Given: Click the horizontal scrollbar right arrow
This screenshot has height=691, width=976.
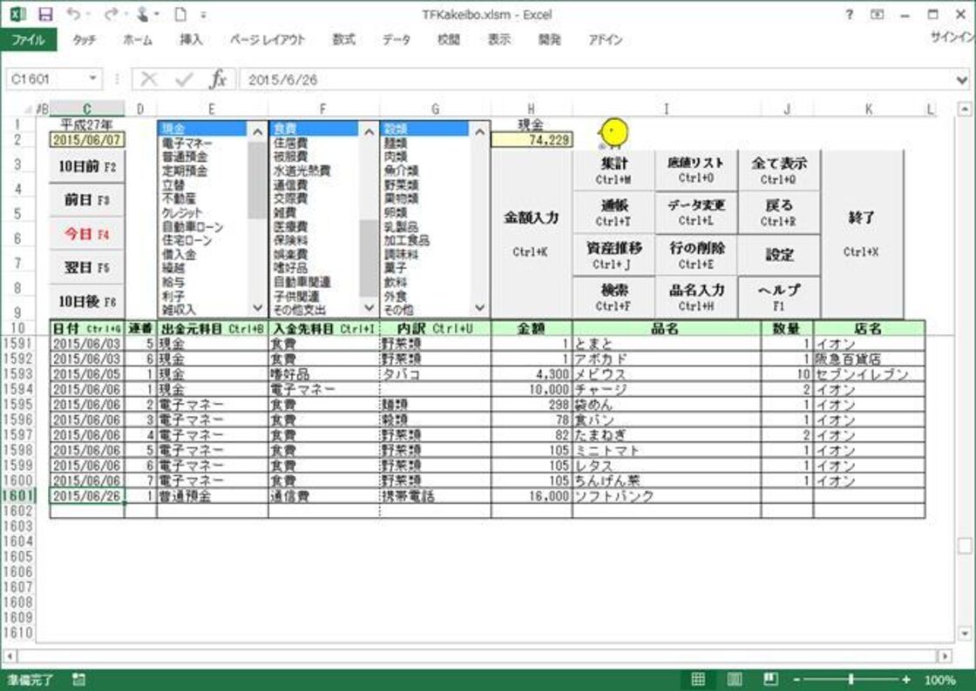Looking at the screenshot, I should coord(945,655).
